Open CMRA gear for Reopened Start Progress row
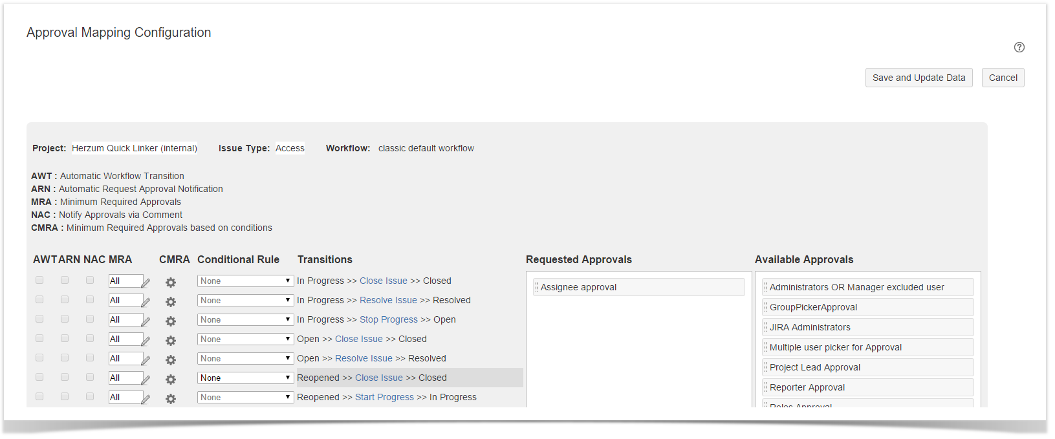The image size is (1055, 439). tap(171, 399)
